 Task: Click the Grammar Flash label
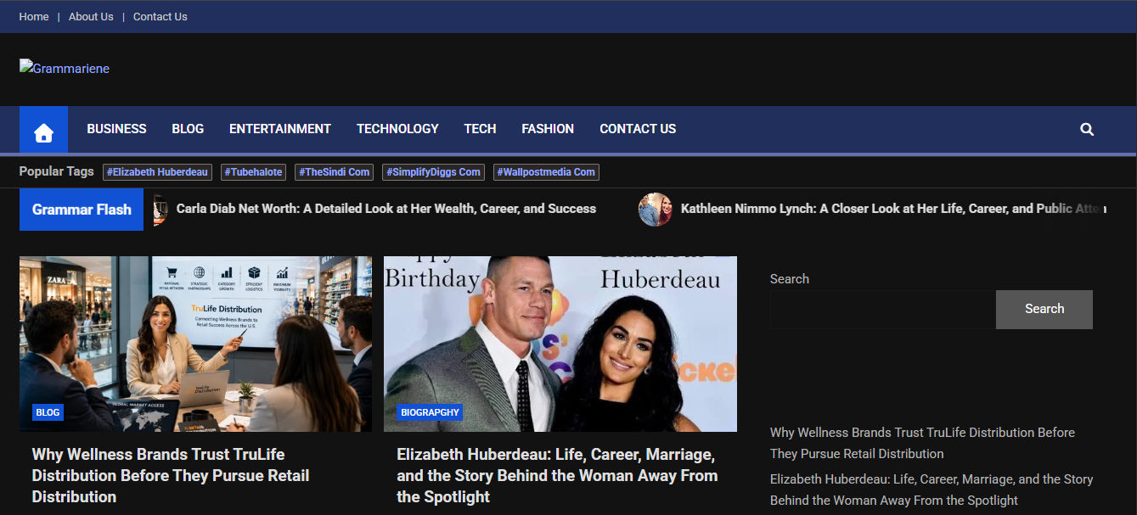(82, 210)
